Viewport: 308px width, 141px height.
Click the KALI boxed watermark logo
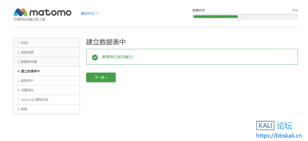point(265,126)
